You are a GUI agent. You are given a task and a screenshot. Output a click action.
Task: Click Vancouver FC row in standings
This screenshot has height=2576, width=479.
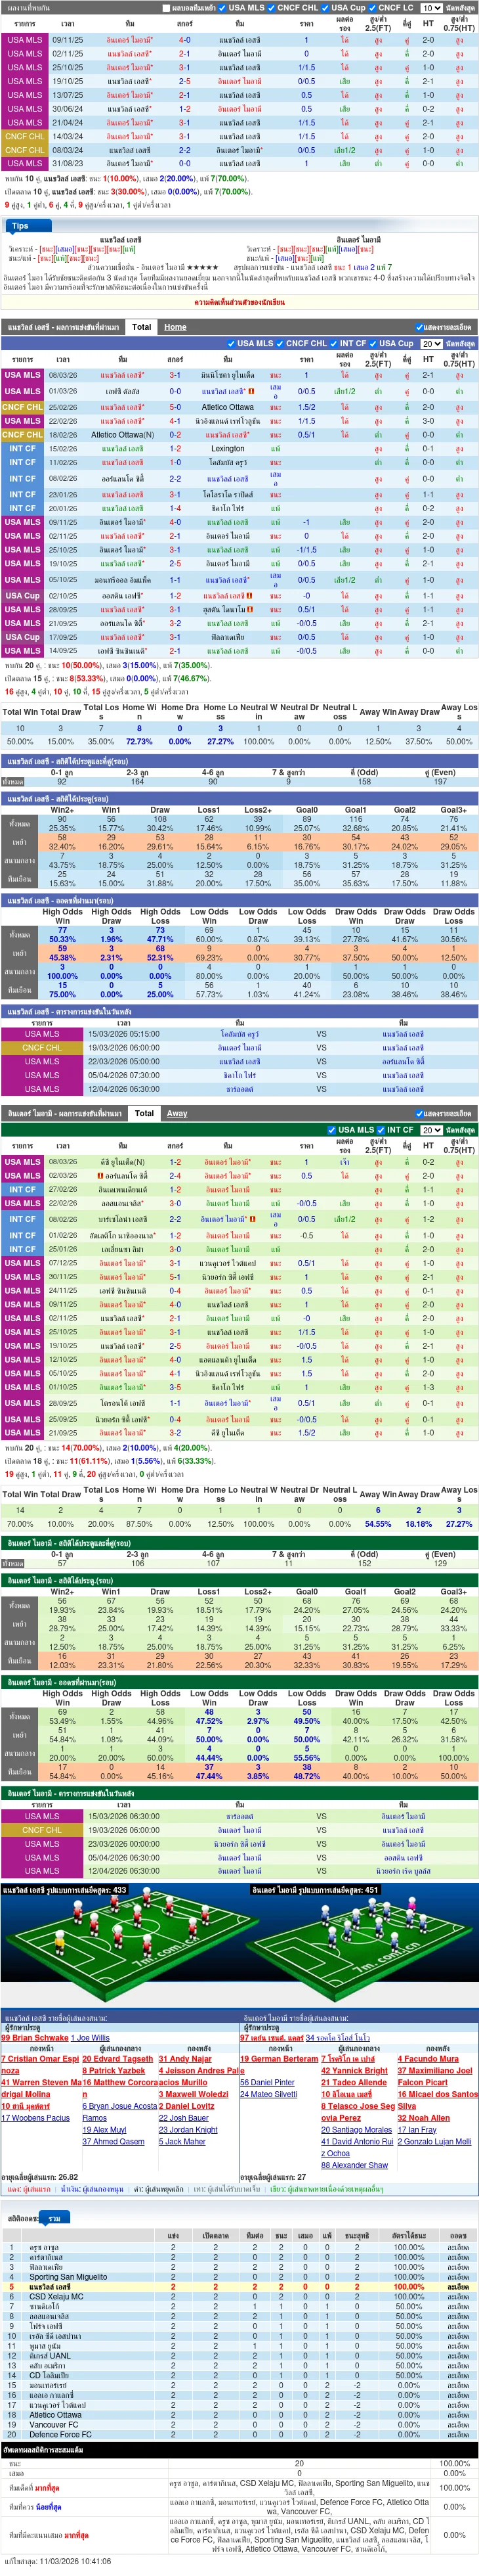tap(239, 2425)
